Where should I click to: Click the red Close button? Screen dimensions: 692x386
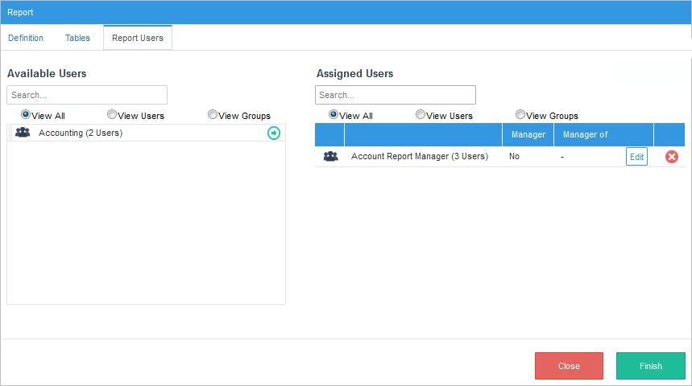pyautogui.click(x=569, y=366)
